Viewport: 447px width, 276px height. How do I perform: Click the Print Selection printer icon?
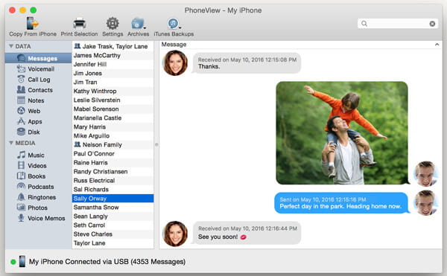tap(79, 24)
